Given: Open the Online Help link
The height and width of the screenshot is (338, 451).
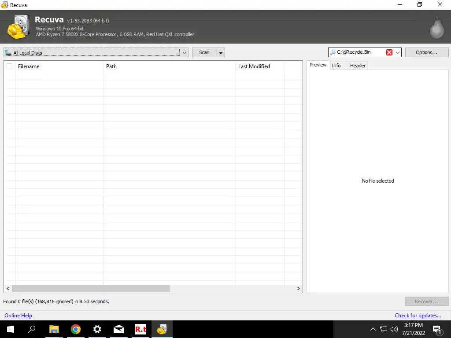Looking at the screenshot, I should click(x=18, y=315).
